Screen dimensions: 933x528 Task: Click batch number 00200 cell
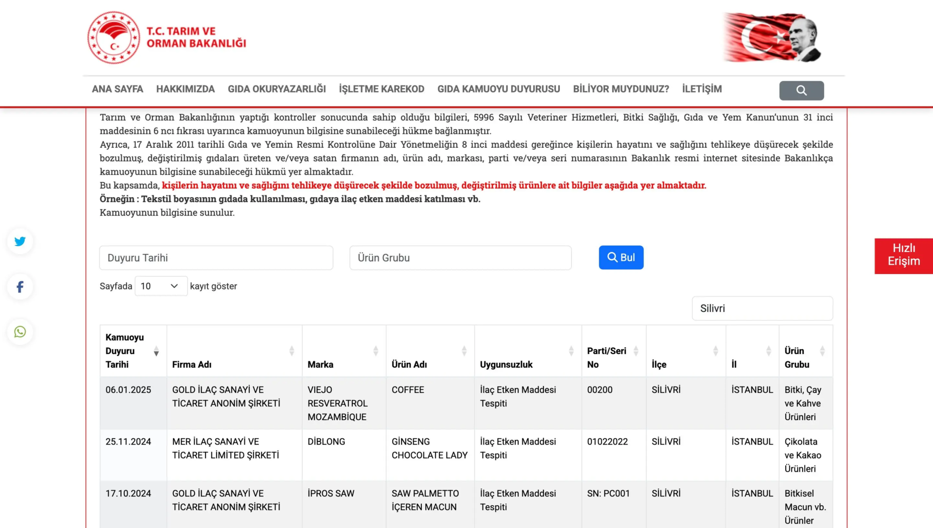pos(614,403)
